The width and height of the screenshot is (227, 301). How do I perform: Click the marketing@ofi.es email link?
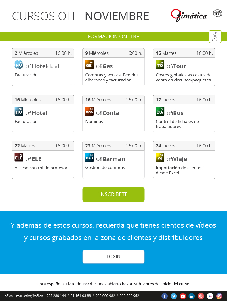30,296
